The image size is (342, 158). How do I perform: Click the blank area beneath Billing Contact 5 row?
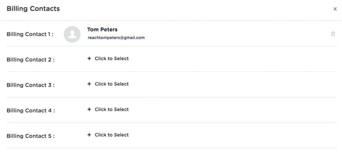coord(171,153)
